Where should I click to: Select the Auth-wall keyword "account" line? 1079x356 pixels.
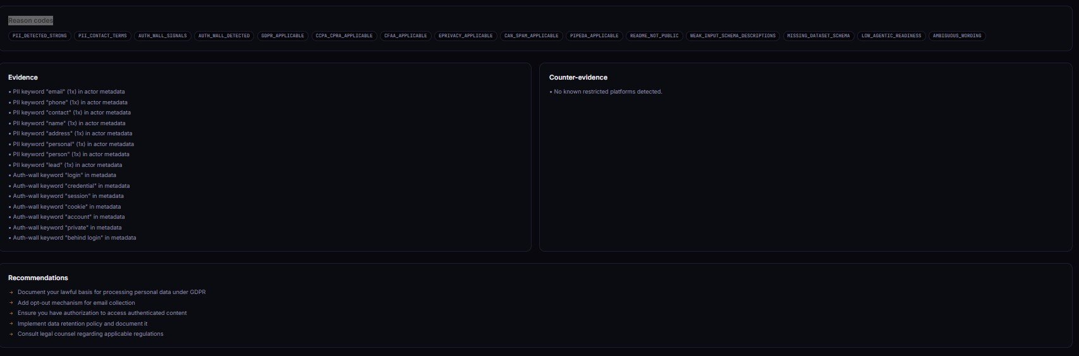point(66,217)
